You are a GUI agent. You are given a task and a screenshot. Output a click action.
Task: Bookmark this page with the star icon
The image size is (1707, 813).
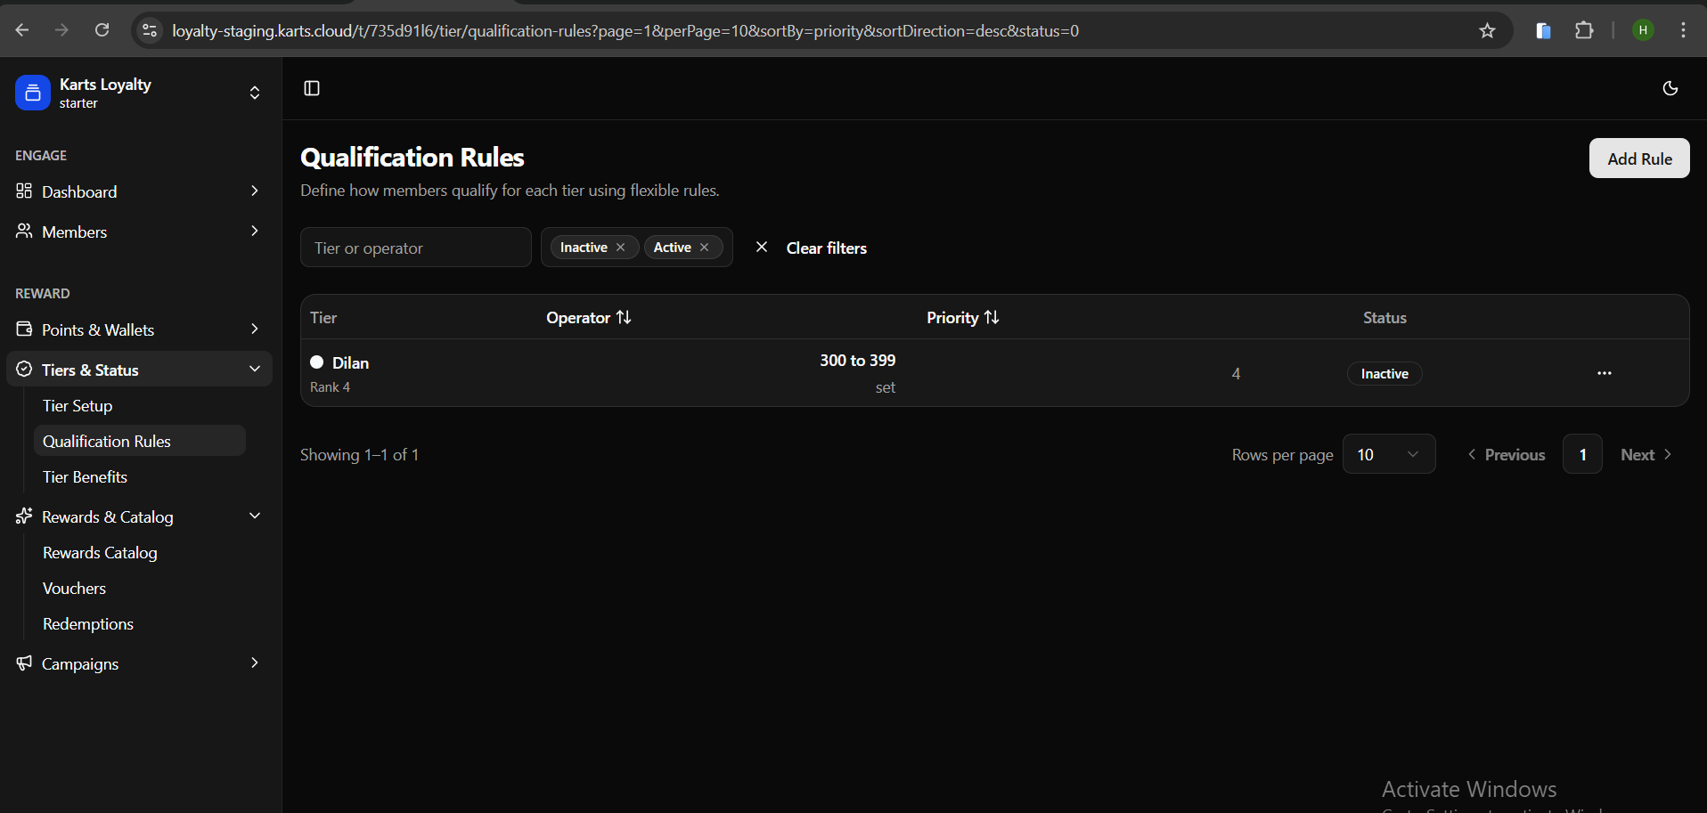click(1487, 31)
